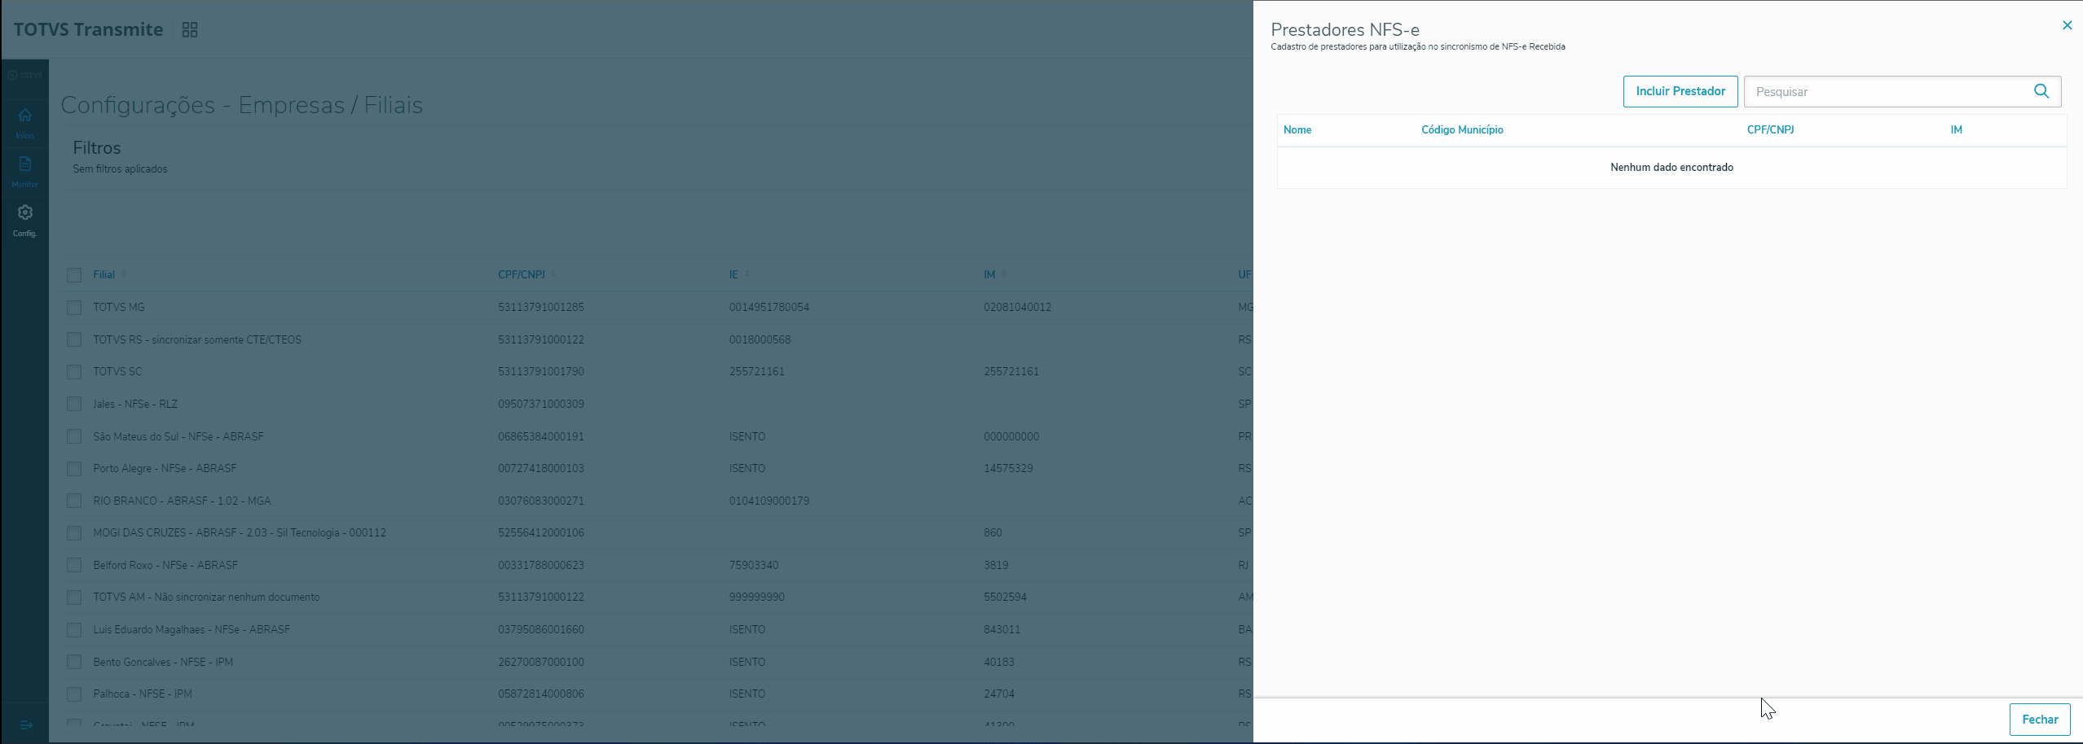Select the Luis Eduardo Magalhaes checkbox
This screenshot has width=2083, height=744.
pyautogui.click(x=74, y=630)
